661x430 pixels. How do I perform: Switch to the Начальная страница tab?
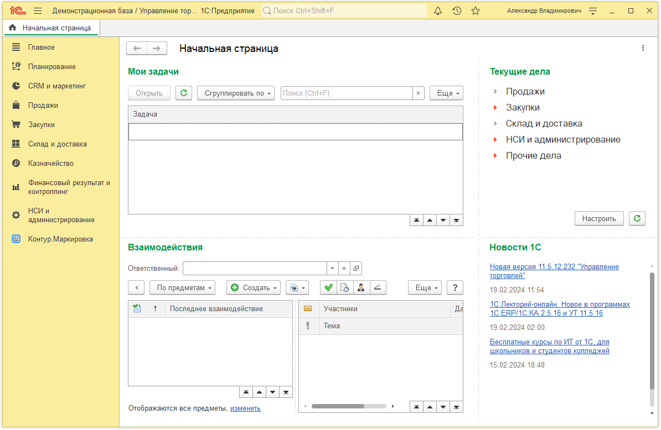(51, 28)
